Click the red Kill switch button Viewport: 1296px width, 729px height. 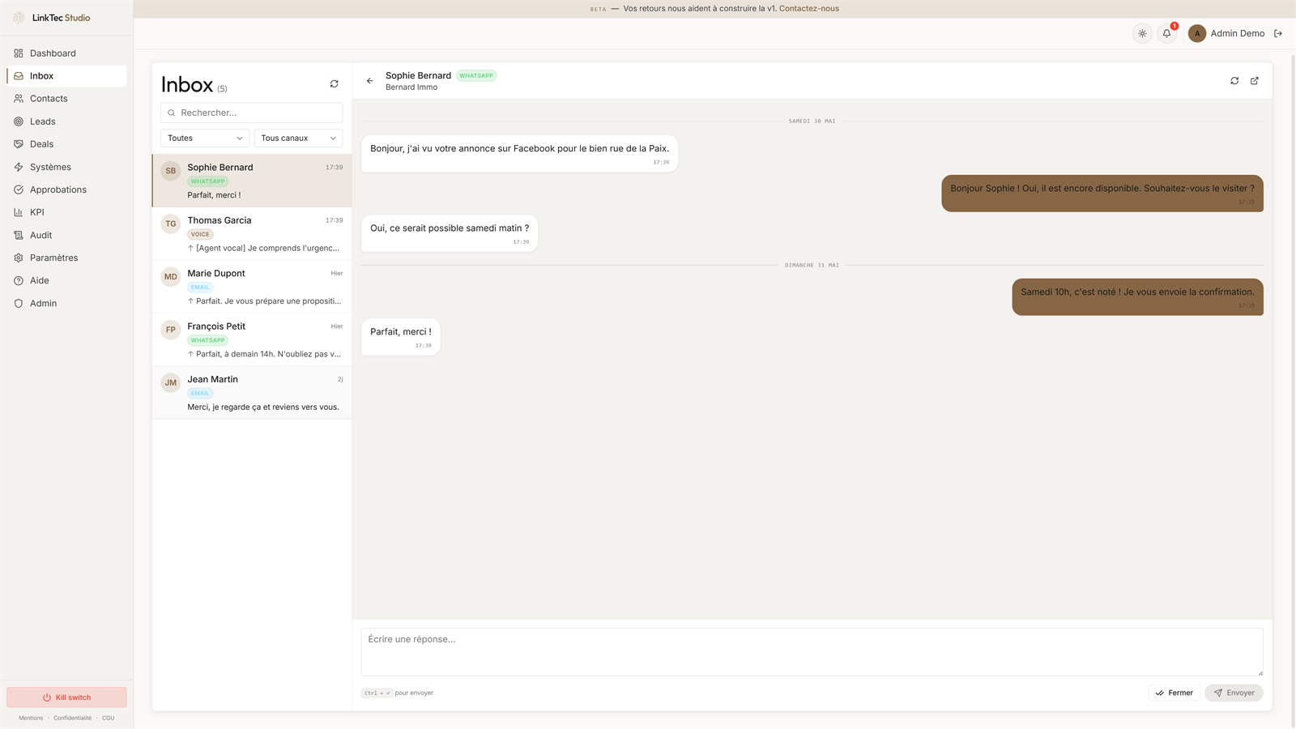tap(66, 697)
